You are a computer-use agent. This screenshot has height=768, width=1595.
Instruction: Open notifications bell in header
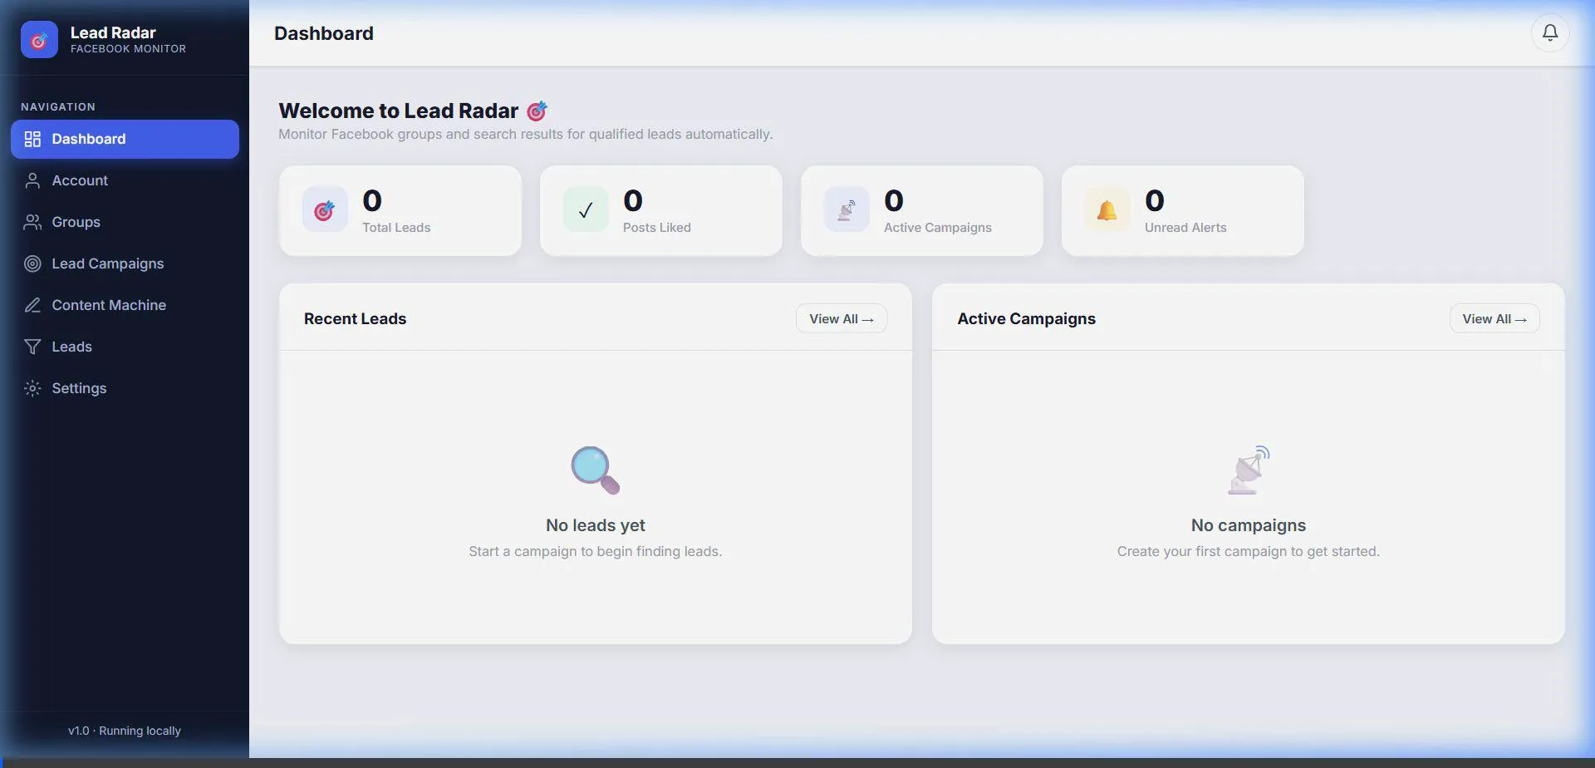(x=1550, y=33)
